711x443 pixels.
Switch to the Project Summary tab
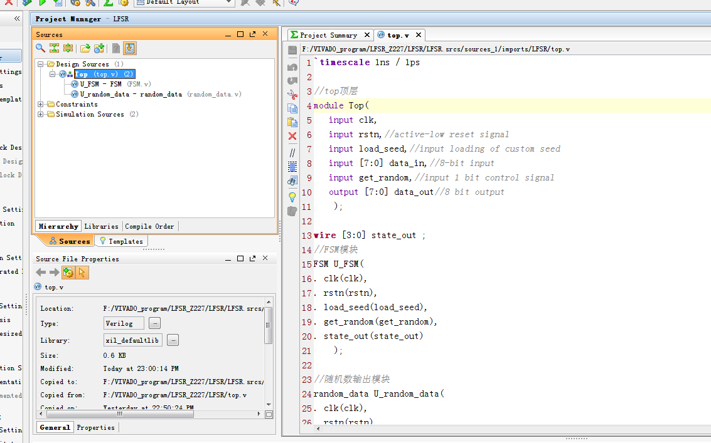point(328,35)
